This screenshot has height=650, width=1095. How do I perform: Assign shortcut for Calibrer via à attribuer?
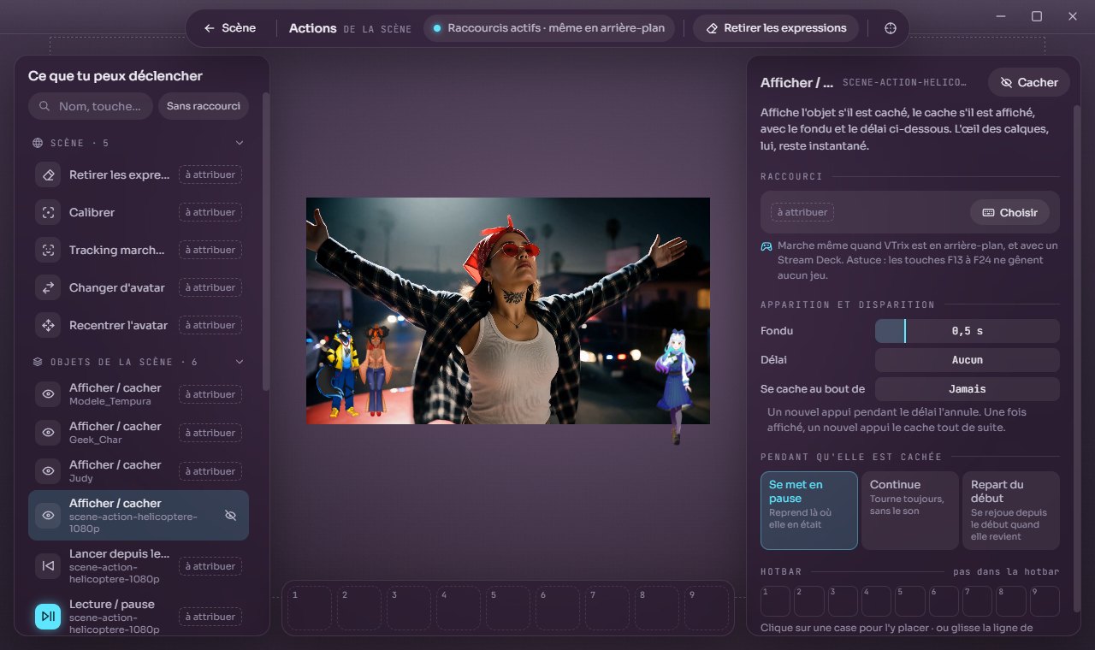point(210,212)
